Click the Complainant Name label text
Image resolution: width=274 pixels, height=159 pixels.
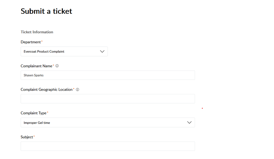[36, 66]
